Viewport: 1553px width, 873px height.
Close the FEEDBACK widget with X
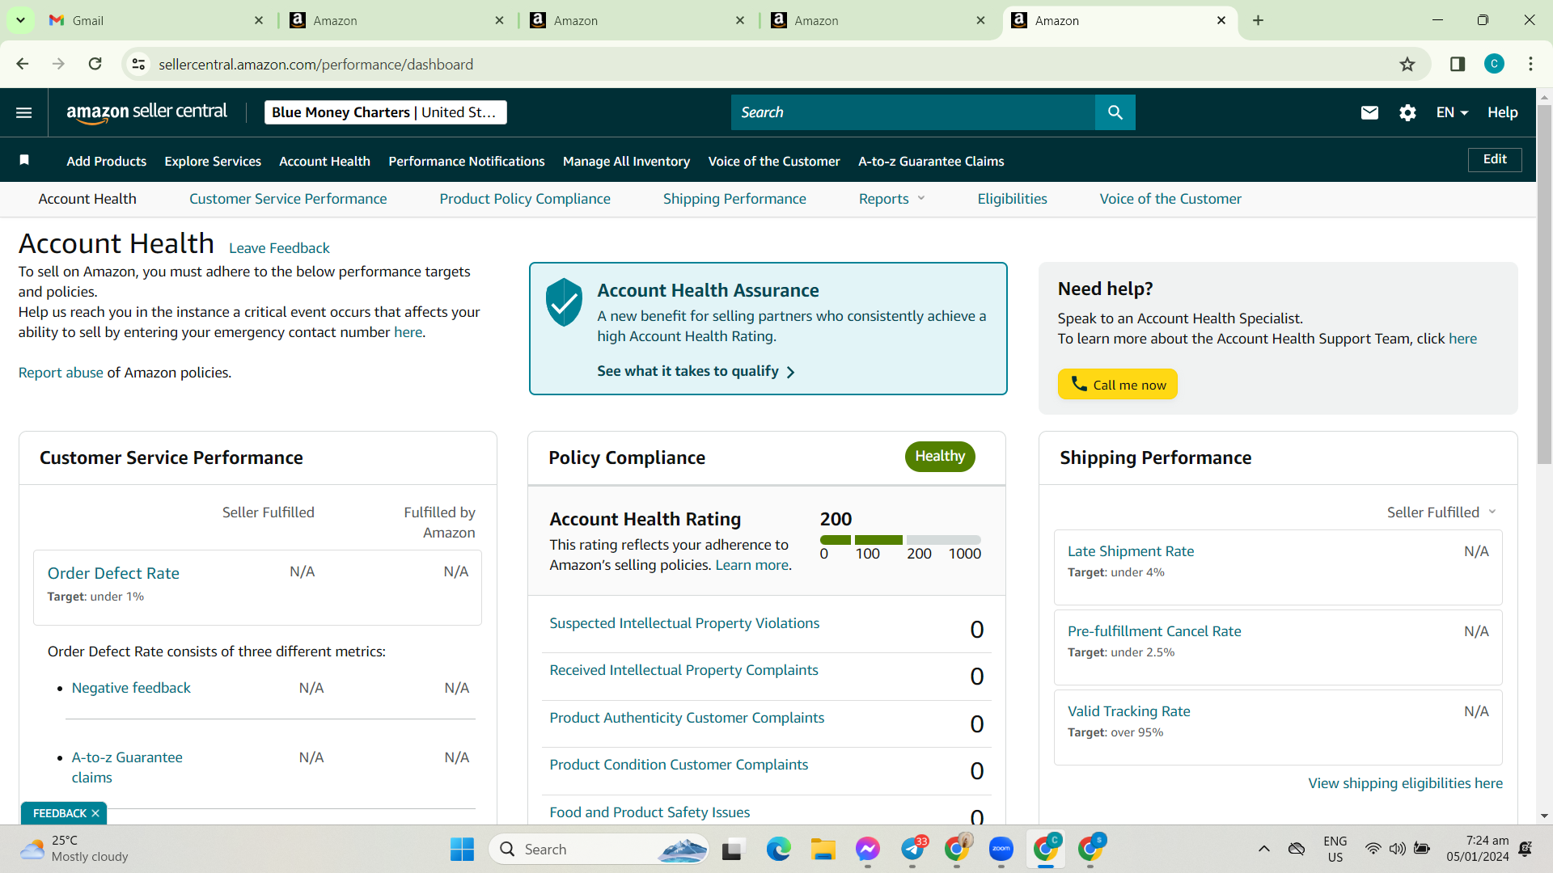[95, 813]
